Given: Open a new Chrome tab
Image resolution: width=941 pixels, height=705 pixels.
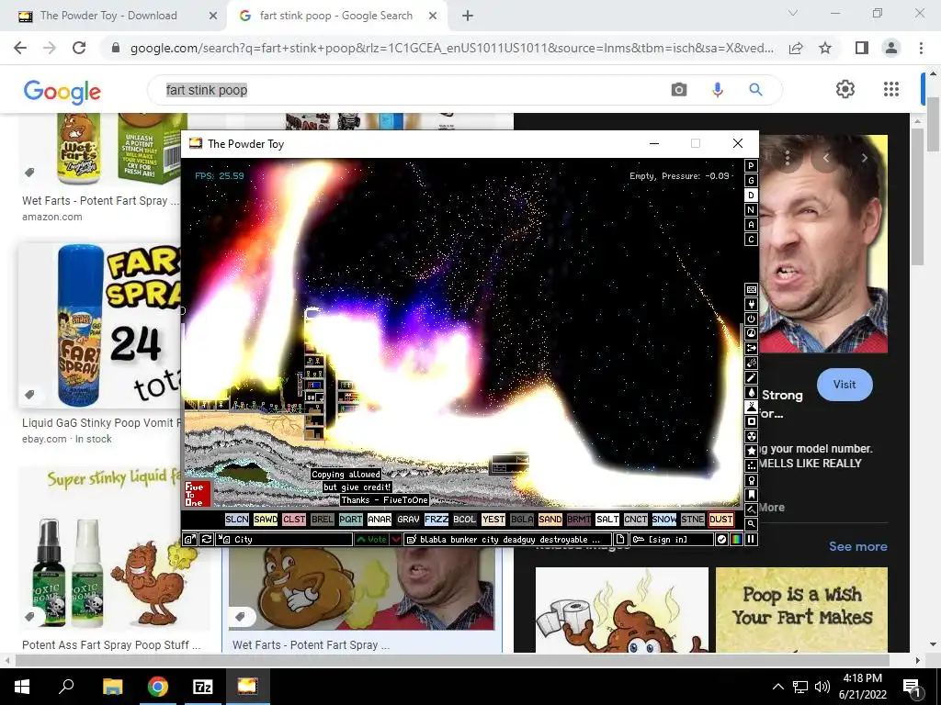Looking at the screenshot, I should click(x=468, y=16).
